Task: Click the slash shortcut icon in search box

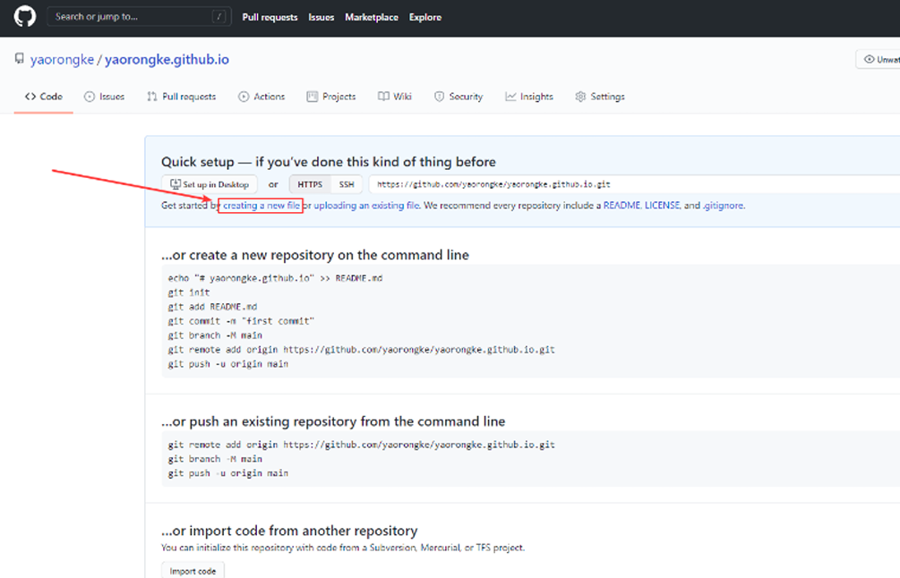Action: click(x=219, y=17)
